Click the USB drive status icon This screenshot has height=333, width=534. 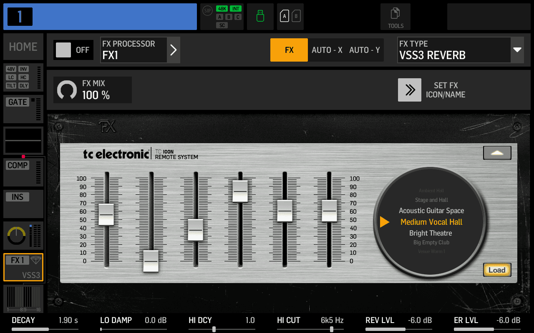coord(260,16)
